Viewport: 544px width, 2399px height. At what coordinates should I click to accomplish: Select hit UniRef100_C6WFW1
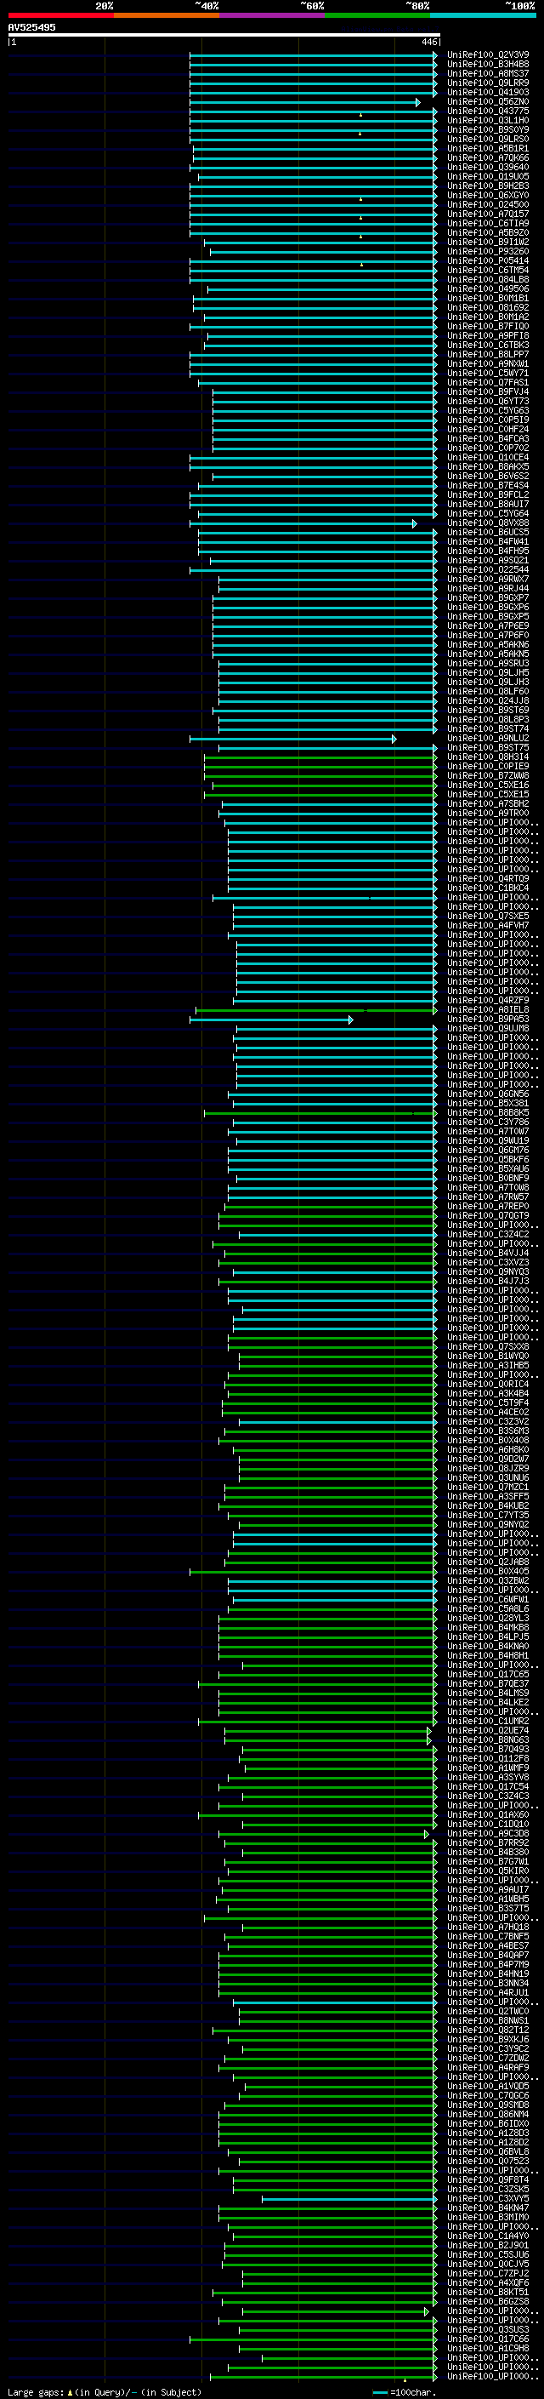click(488, 1600)
